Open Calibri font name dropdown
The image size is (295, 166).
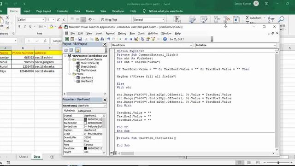(43, 19)
